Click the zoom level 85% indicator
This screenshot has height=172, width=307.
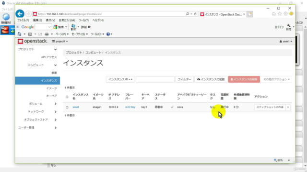click(278, 160)
